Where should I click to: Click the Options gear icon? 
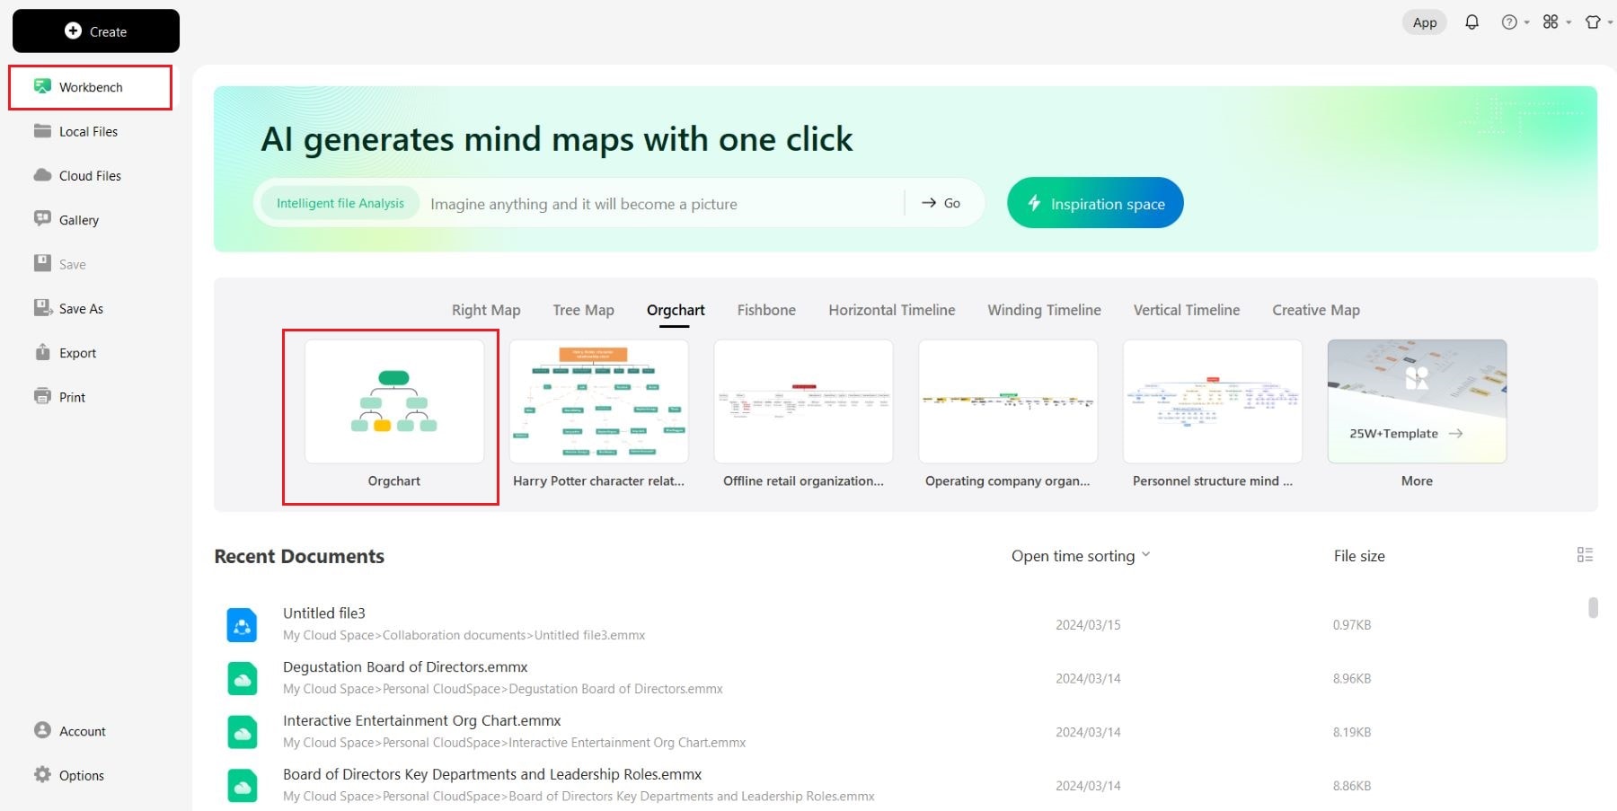click(x=42, y=774)
